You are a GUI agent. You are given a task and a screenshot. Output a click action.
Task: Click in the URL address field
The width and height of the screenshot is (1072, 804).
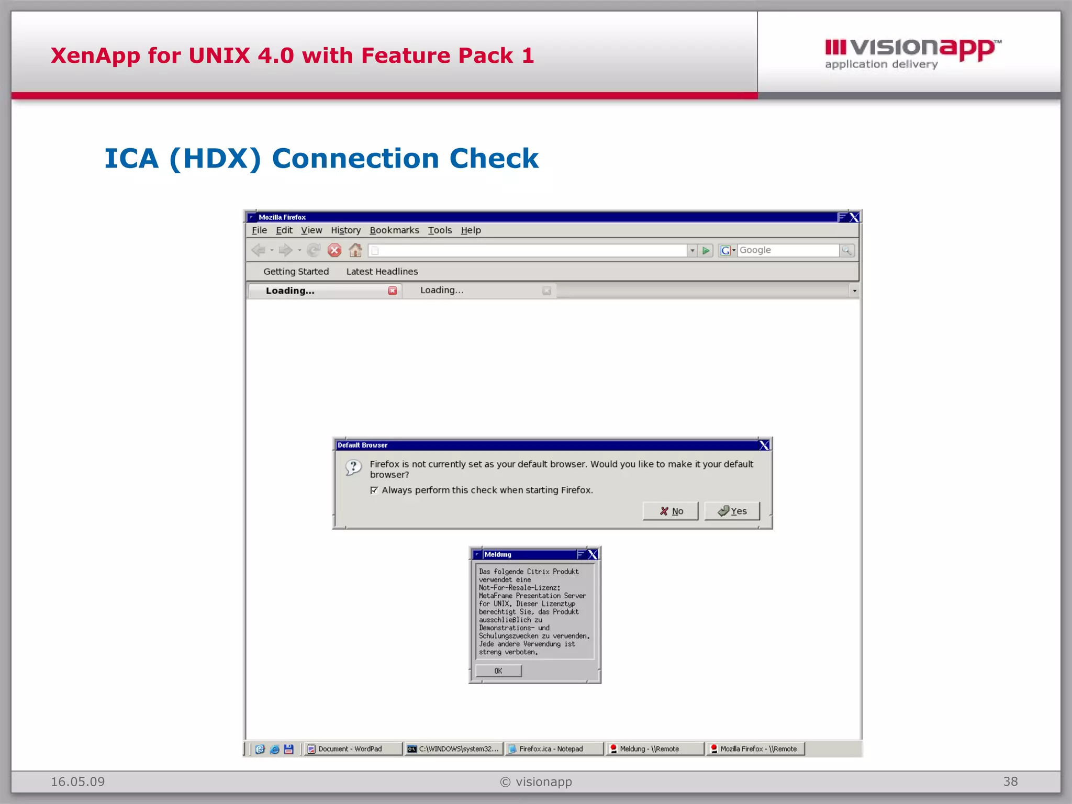[x=528, y=251]
